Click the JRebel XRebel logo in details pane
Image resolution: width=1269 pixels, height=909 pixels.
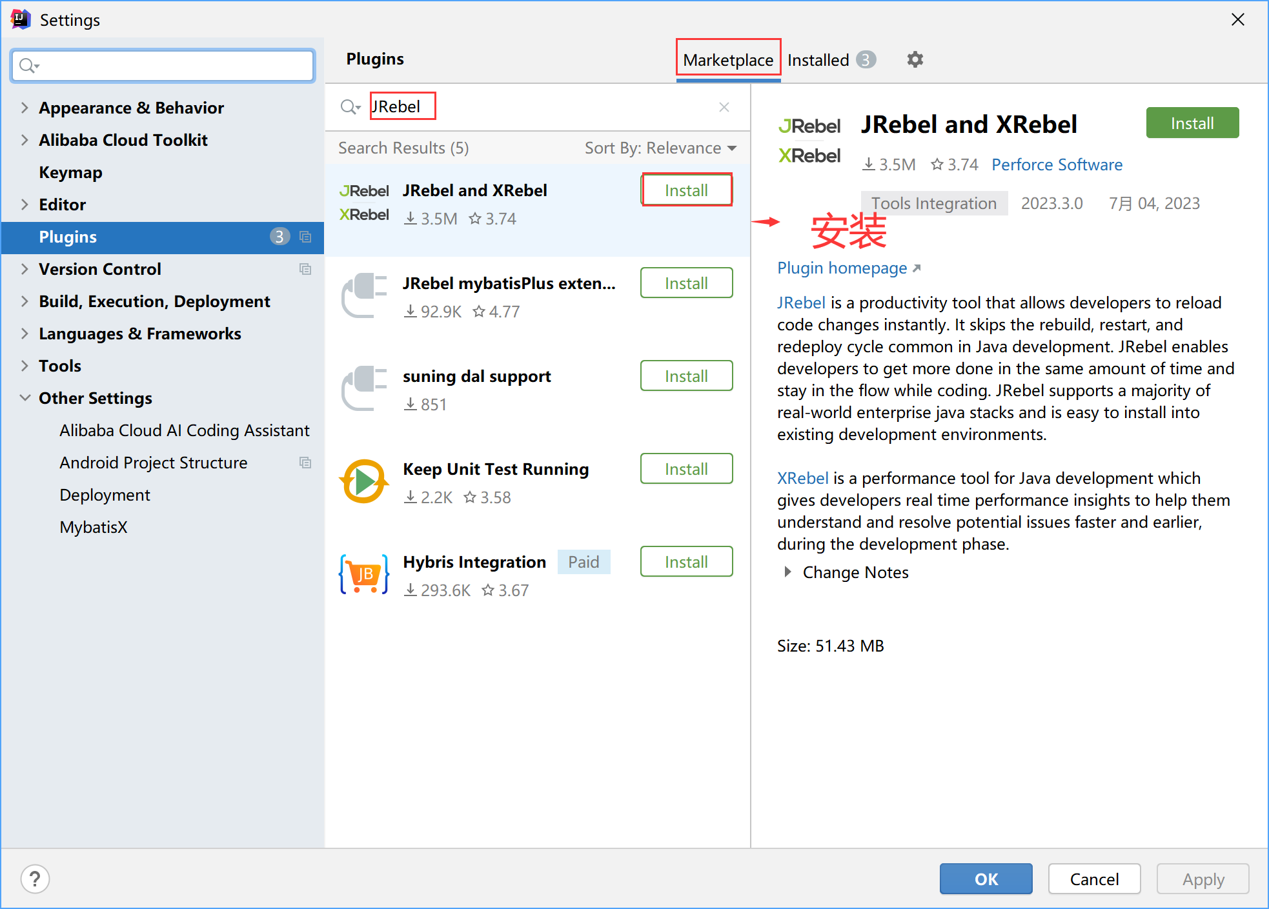(809, 141)
